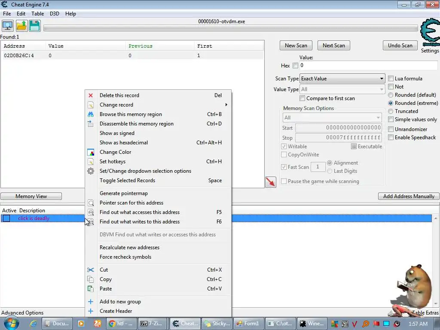Enable Lua formula checkbox
The height and width of the screenshot is (330, 440).
[x=391, y=79]
